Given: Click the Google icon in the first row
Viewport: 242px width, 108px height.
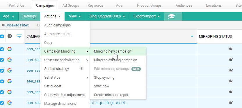Looking at the screenshot, I should click(x=9, y=49).
